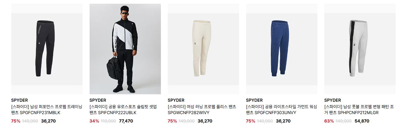Screen dimensions: 399x138
Task: Click the 77,470 sale price
Action: click(x=126, y=121)
